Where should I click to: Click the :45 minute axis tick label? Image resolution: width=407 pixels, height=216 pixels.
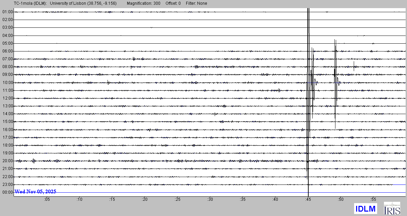point(308,199)
